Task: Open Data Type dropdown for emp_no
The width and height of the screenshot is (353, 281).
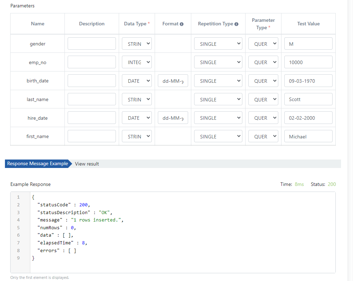Action: click(x=137, y=62)
